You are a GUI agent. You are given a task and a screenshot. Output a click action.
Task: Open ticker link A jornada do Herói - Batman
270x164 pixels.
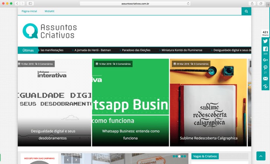coord(93,50)
